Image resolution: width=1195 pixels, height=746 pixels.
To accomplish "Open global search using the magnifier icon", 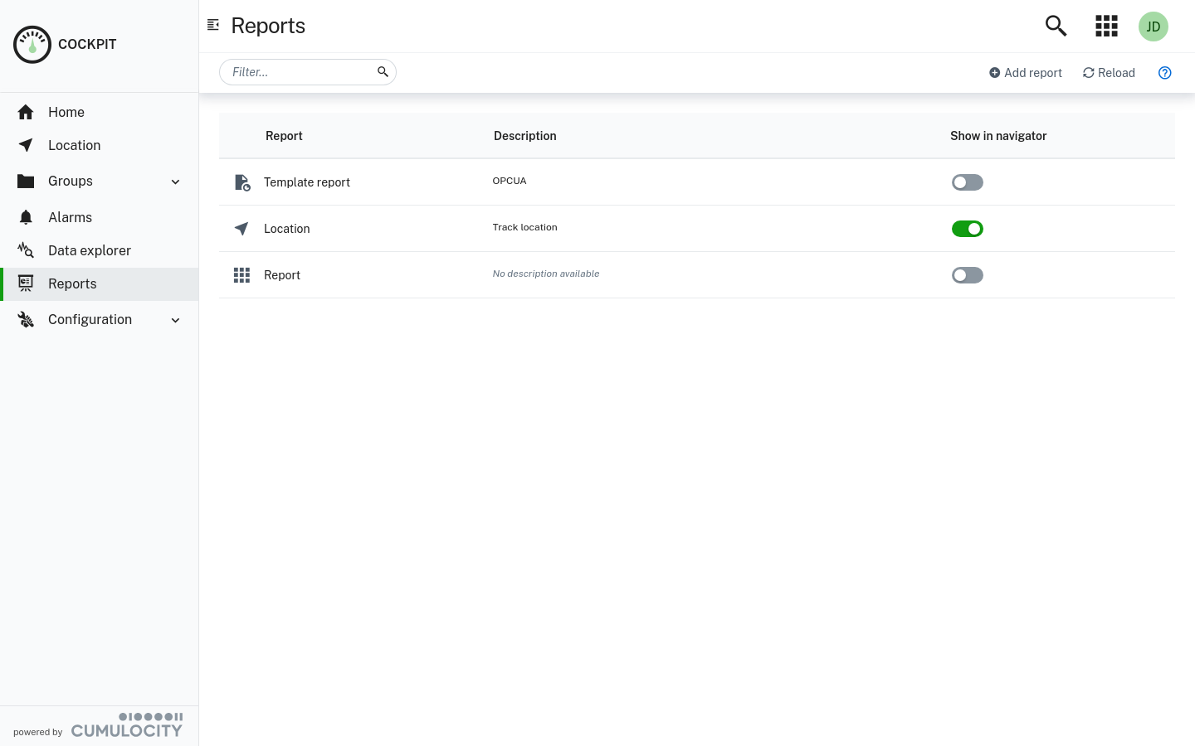I will pyautogui.click(x=1056, y=26).
